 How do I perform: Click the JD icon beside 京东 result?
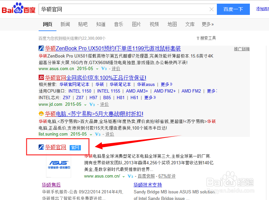(x=41, y=77)
